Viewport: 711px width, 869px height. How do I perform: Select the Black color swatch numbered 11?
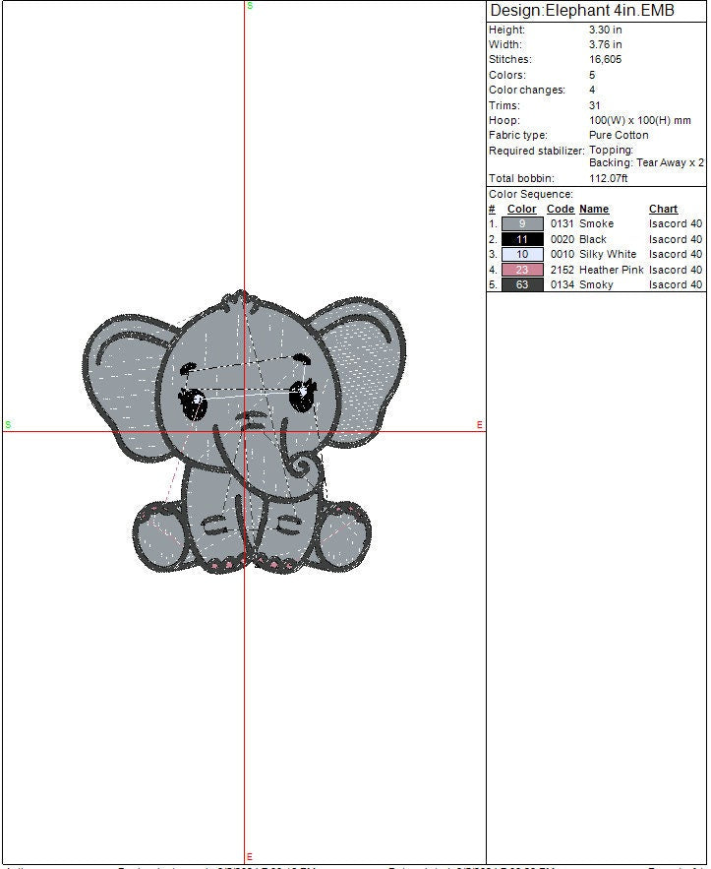click(521, 239)
